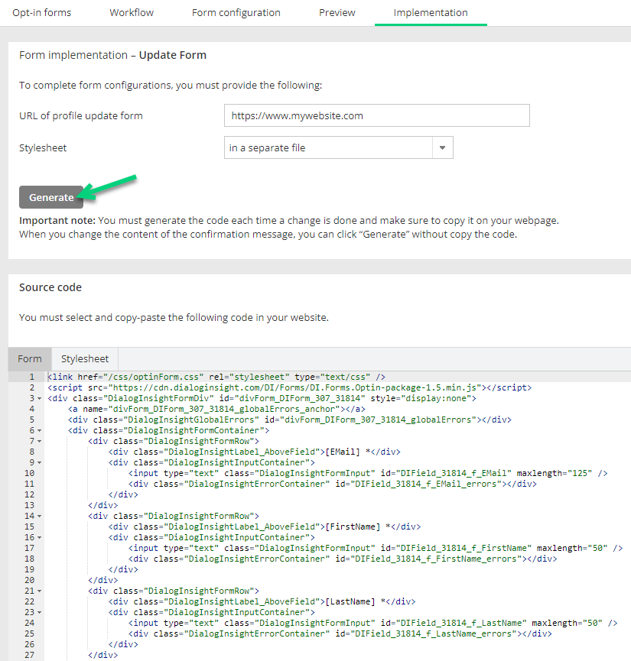The height and width of the screenshot is (661, 631).
Task: Collapse code fold at line 23
Action: click(39, 613)
